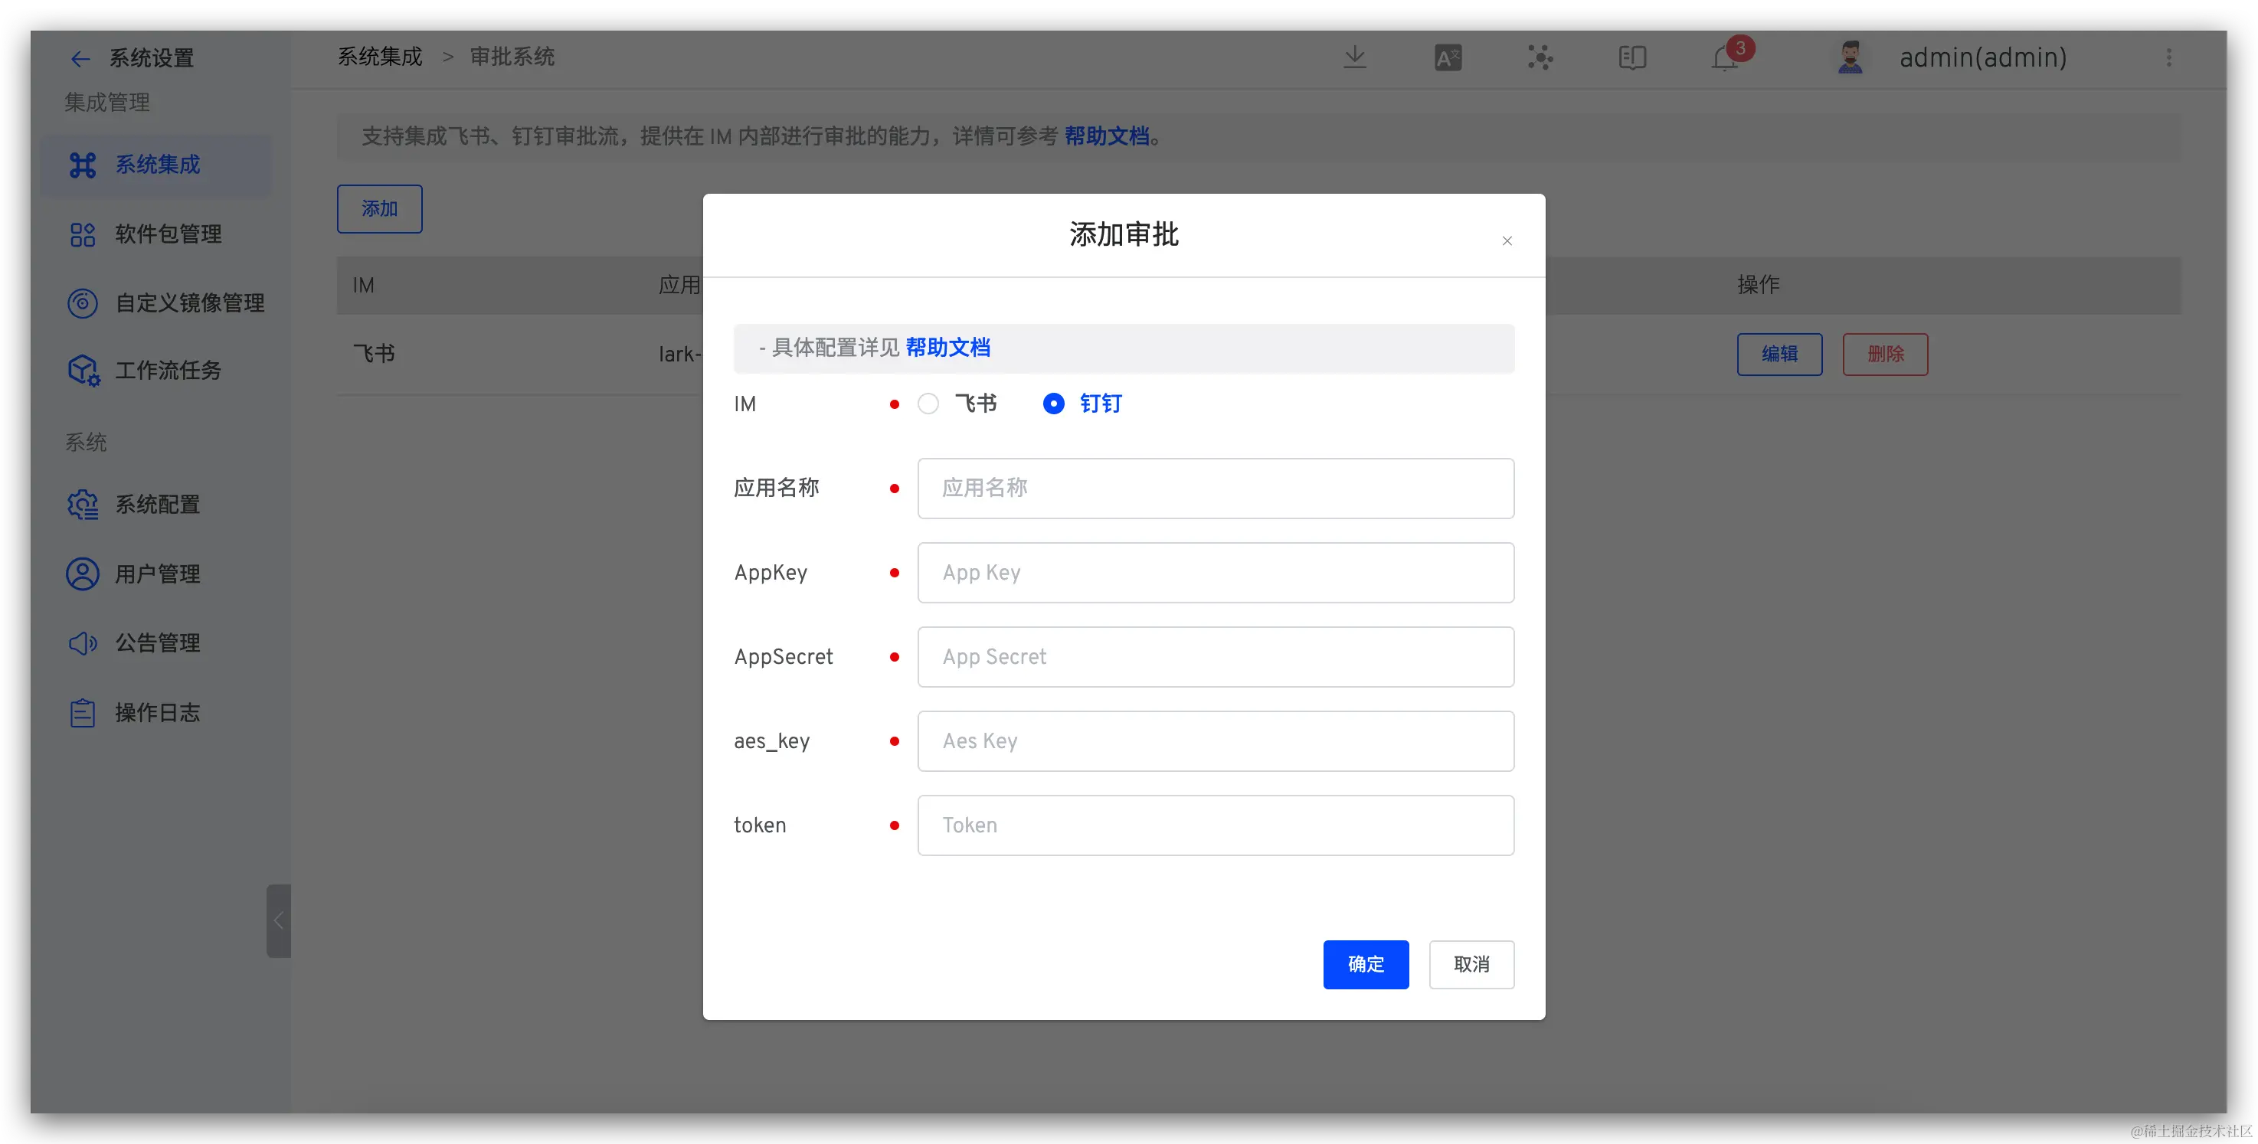This screenshot has height=1144, width=2258.
Task: Open 帮助文档 link in dialog
Action: [947, 348]
